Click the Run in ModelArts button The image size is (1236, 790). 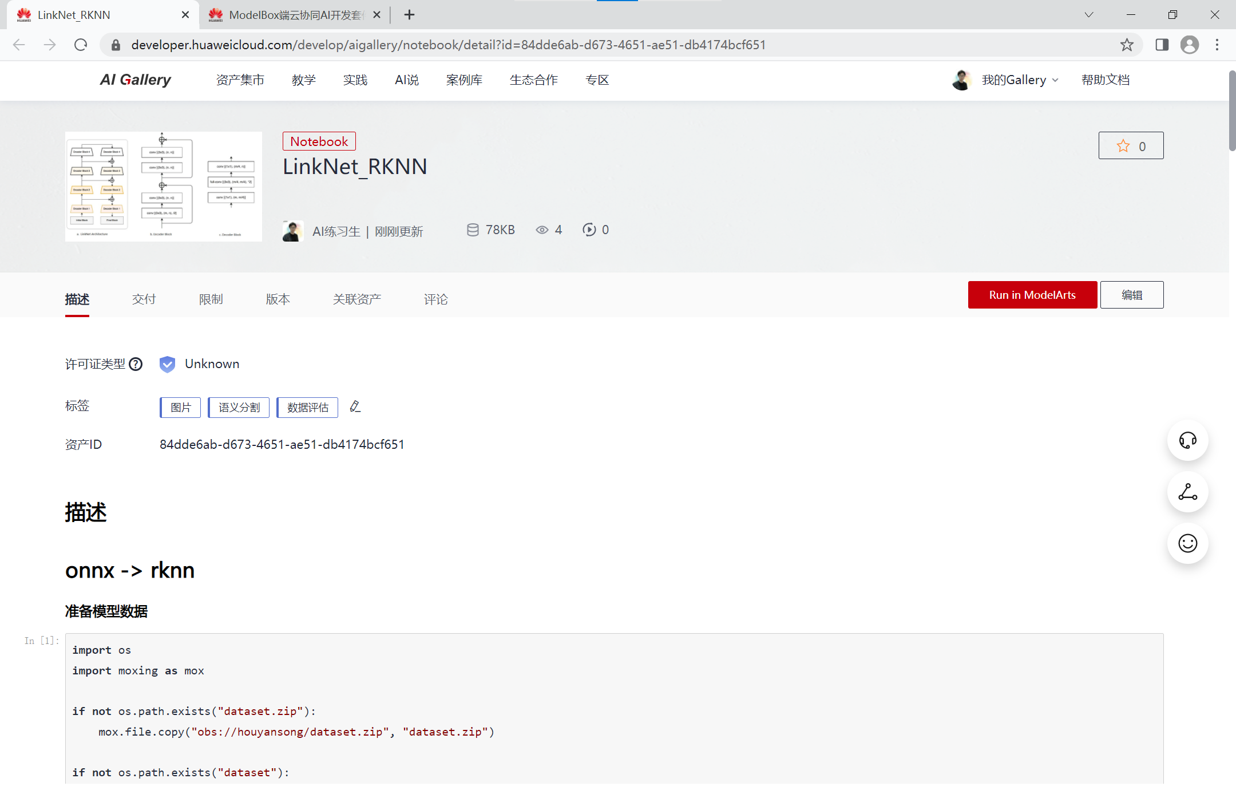coord(1032,295)
